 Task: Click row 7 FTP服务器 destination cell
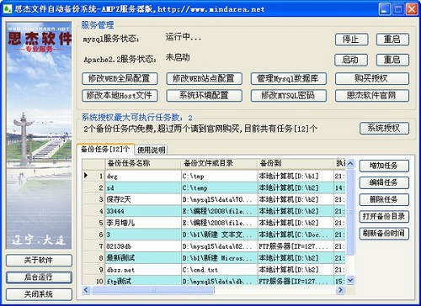296,246
